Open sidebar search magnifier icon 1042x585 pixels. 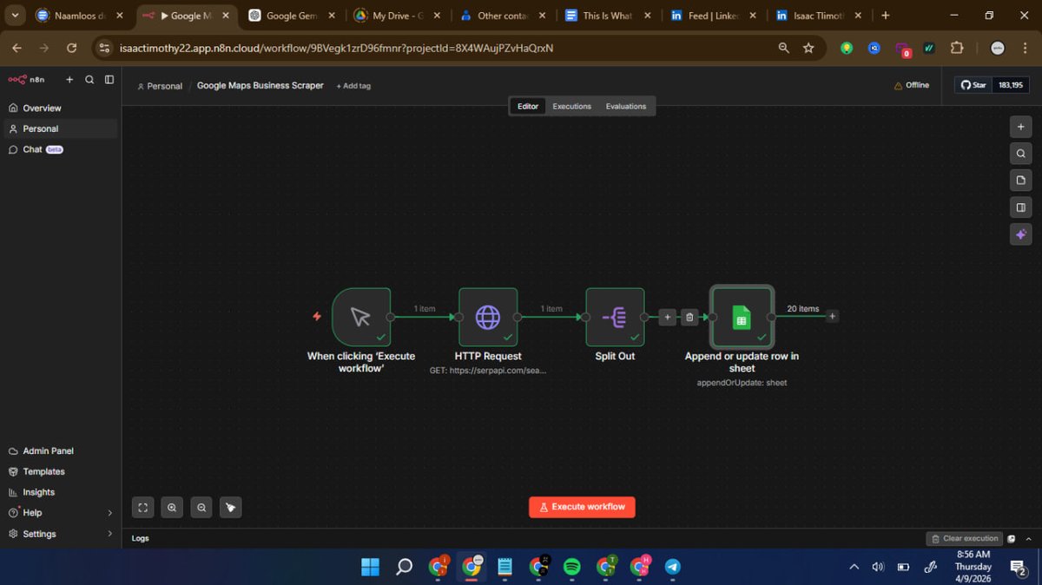point(89,79)
